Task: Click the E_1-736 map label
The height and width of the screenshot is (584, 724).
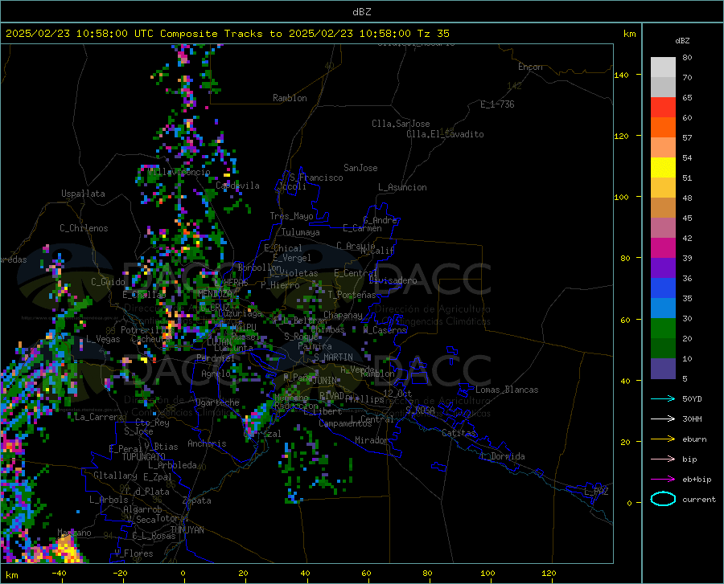Action: [497, 104]
